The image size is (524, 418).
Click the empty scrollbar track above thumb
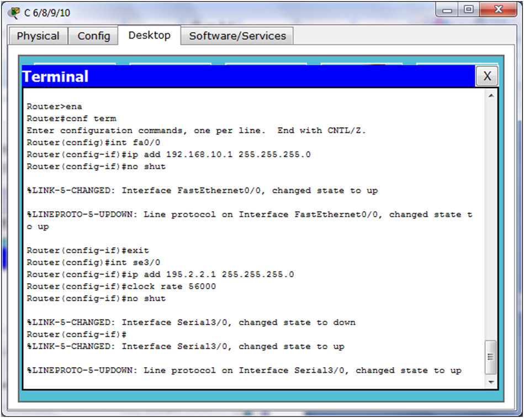coord(491,220)
